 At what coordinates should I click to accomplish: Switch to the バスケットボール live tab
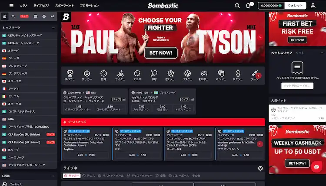pos(111,176)
